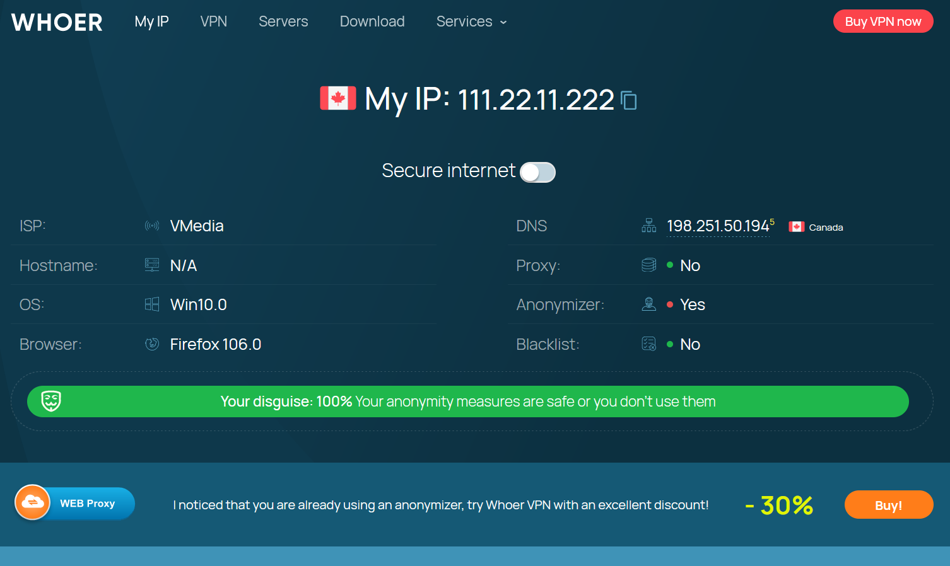Click the Canadian flag beside My IP

point(338,98)
